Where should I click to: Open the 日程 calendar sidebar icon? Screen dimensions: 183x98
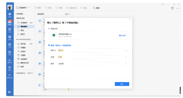click(10, 38)
